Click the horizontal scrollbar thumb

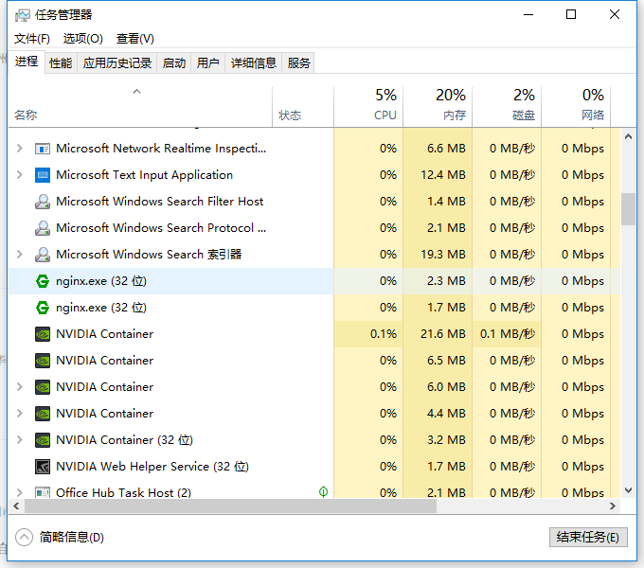tap(230, 506)
